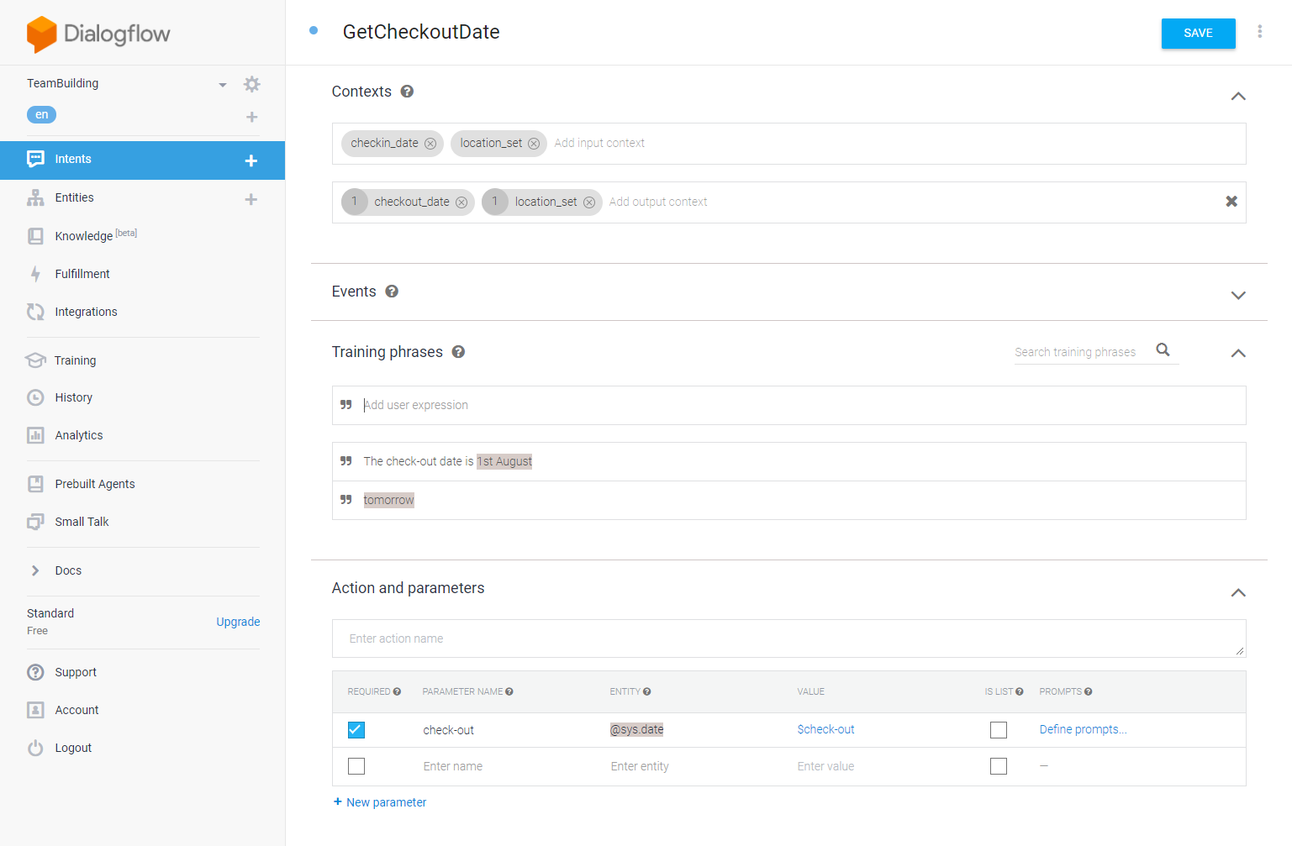Collapse the Contexts section
This screenshot has width=1292, height=846.
[x=1237, y=96]
